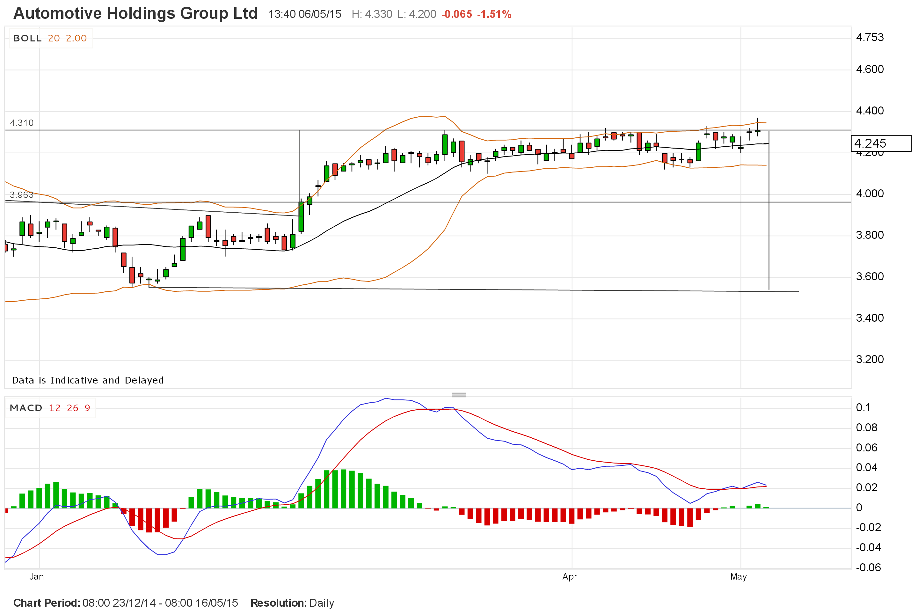
Task: Click the 0.04 MACD axis label
Action: click(867, 468)
